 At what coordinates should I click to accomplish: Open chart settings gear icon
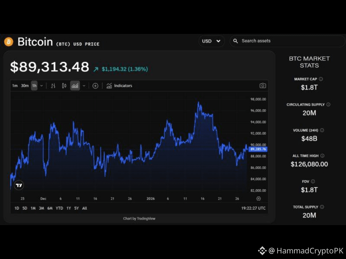259,199
